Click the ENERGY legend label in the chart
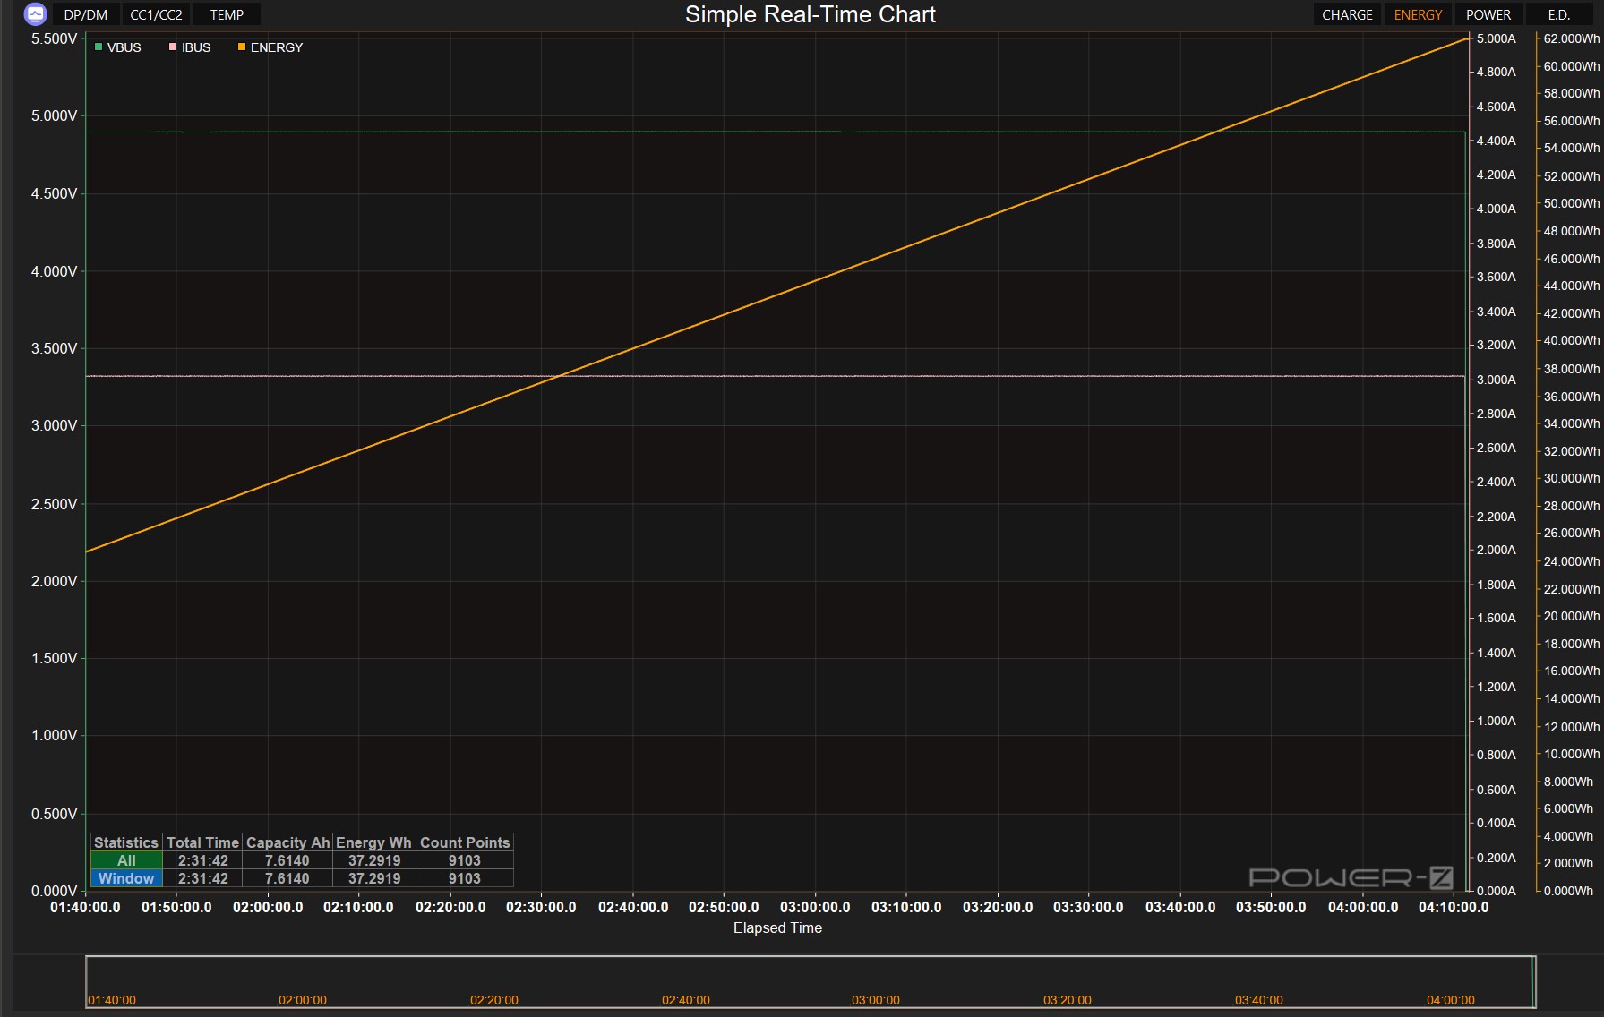This screenshot has width=1604, height=1017. click(x=277, y=47)
